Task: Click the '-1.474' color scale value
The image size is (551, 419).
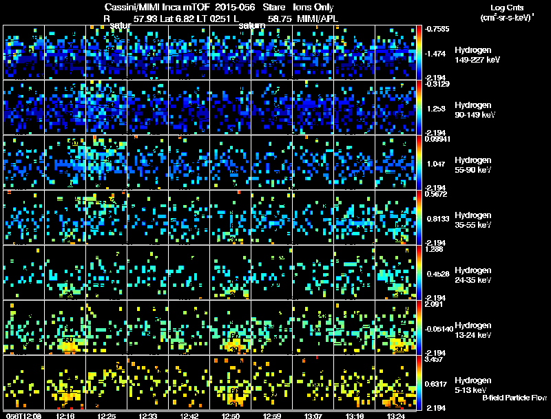Action: point(435,54)
